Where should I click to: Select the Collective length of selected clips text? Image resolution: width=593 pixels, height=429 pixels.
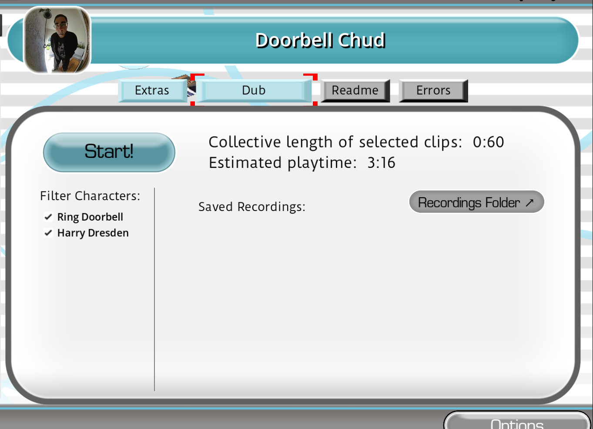coord(356,142)
